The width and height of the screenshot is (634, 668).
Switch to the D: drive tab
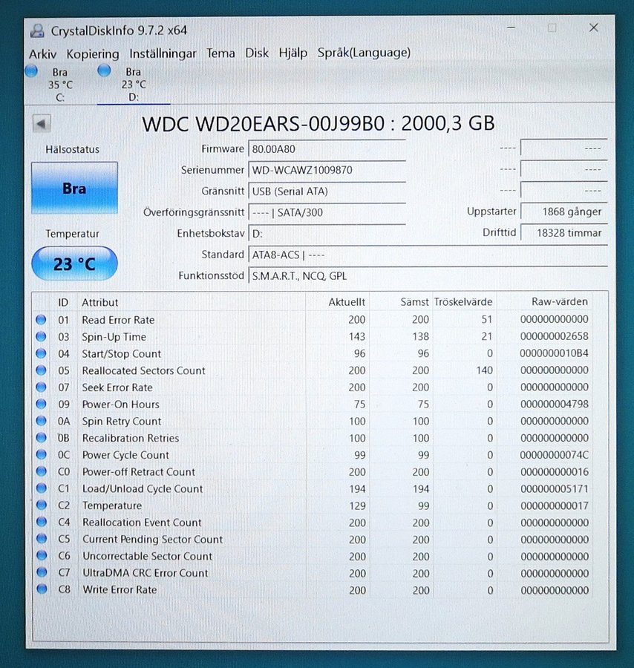pos(133,85)
